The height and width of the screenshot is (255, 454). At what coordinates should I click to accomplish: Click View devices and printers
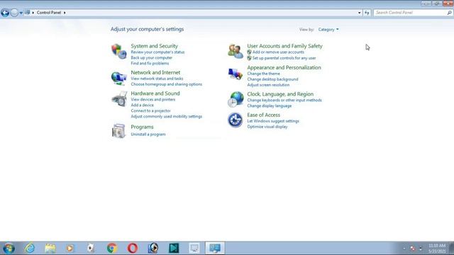tap(153, 99)
